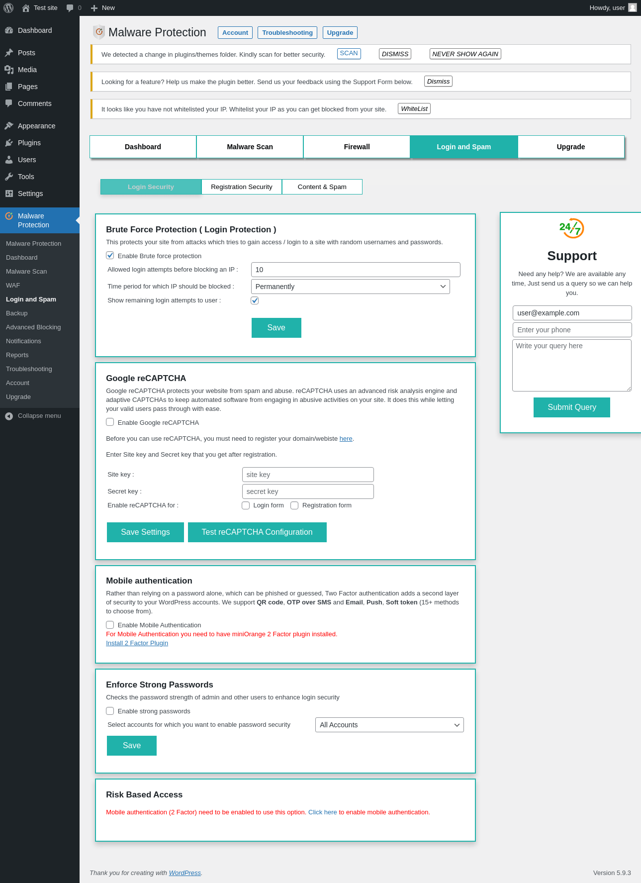The height and width of the screenshot is (883, 641).
Task: Select the Login Security sub-tab
Action: [151, 187]
